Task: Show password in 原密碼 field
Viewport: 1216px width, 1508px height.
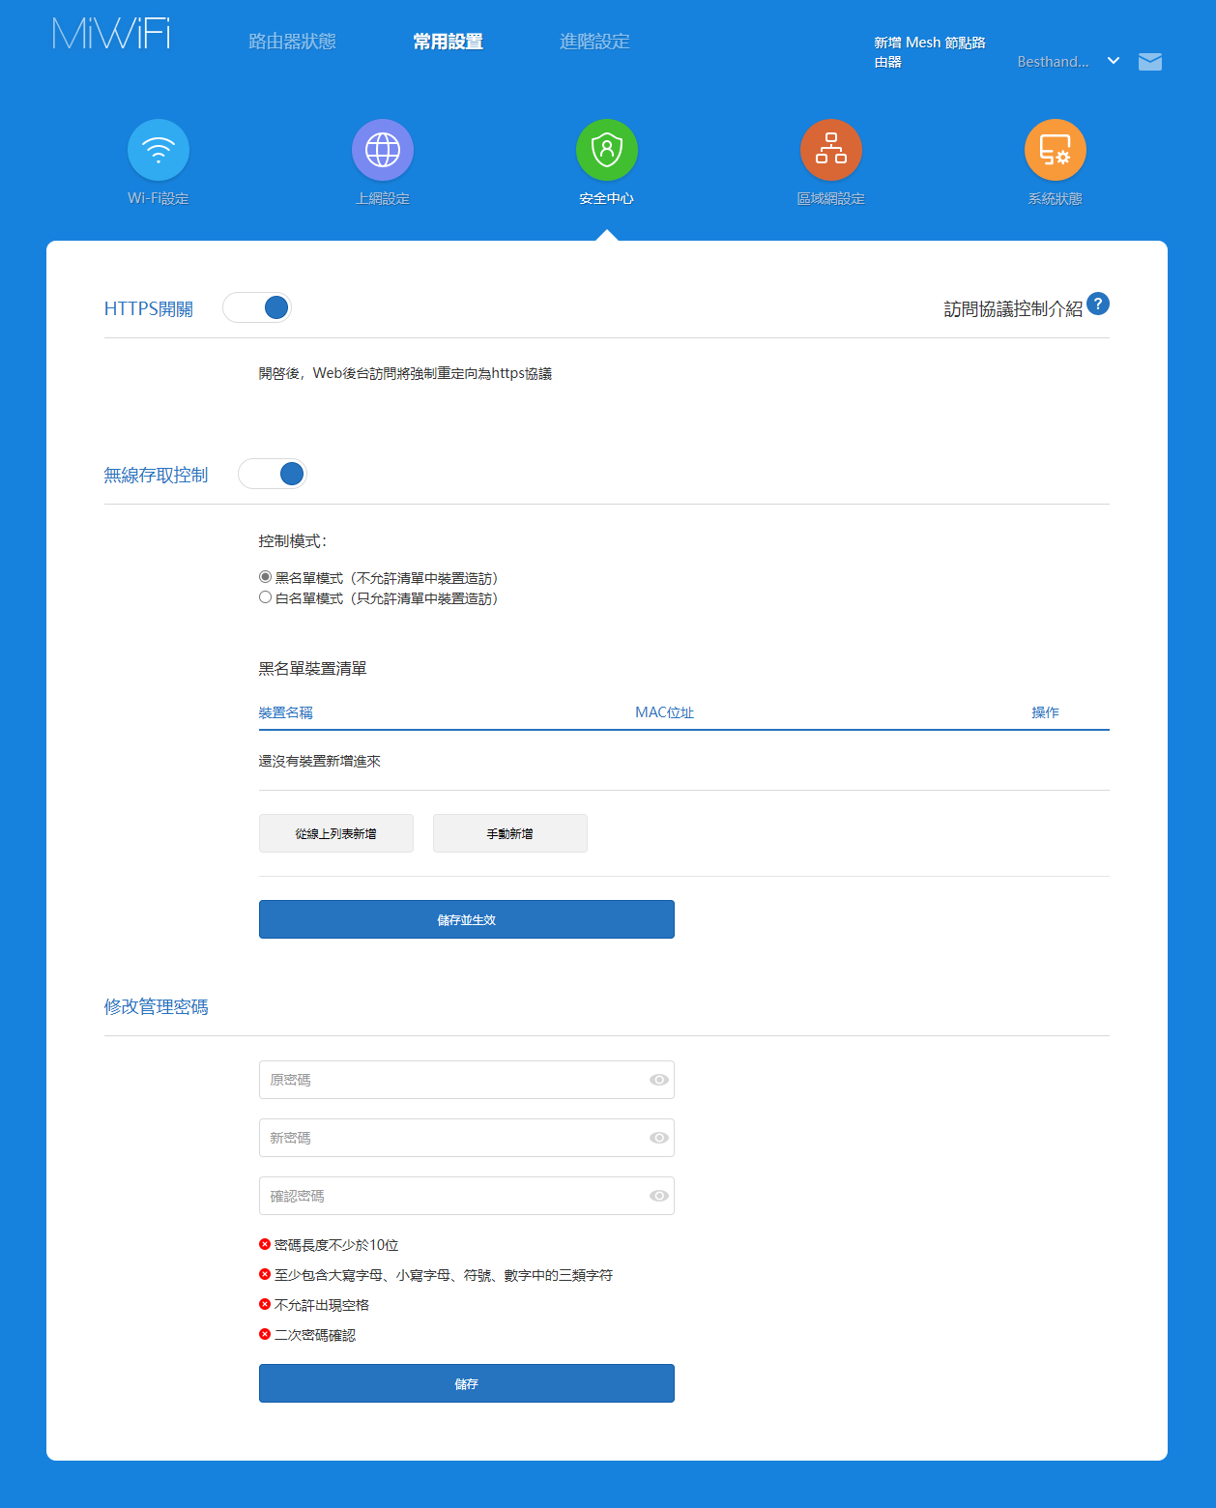Action: tap(659, 1080)
